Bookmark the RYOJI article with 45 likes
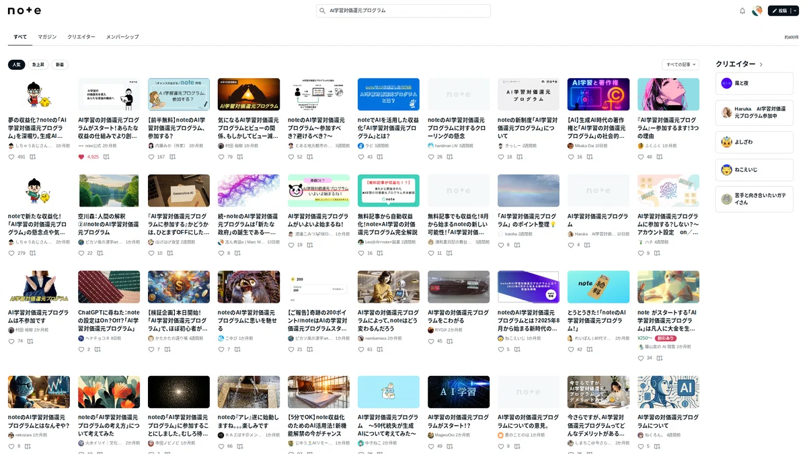 (450, 341)
